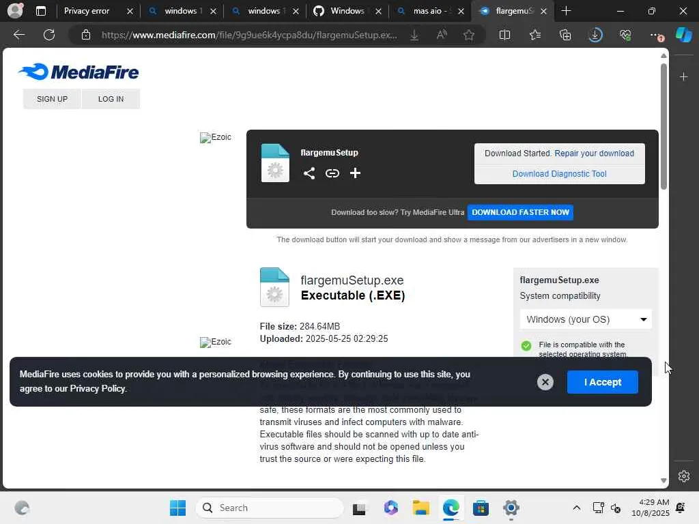The width and height of the screenshot is (699, 524).
Task: Click SIGN UP button
Action: click(x=52, y=98)
